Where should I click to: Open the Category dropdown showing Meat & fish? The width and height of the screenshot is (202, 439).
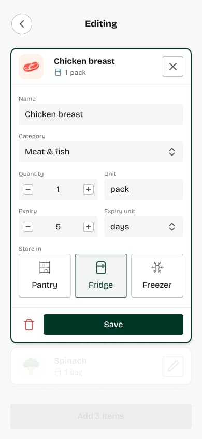(x=101, y=152)
